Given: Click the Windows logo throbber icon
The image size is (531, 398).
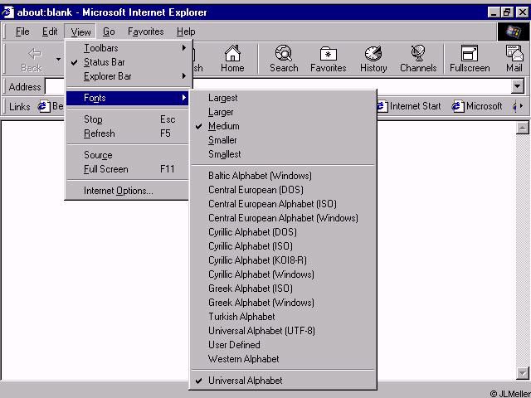Looking at the screenshot, I should [x=514, y=32].
